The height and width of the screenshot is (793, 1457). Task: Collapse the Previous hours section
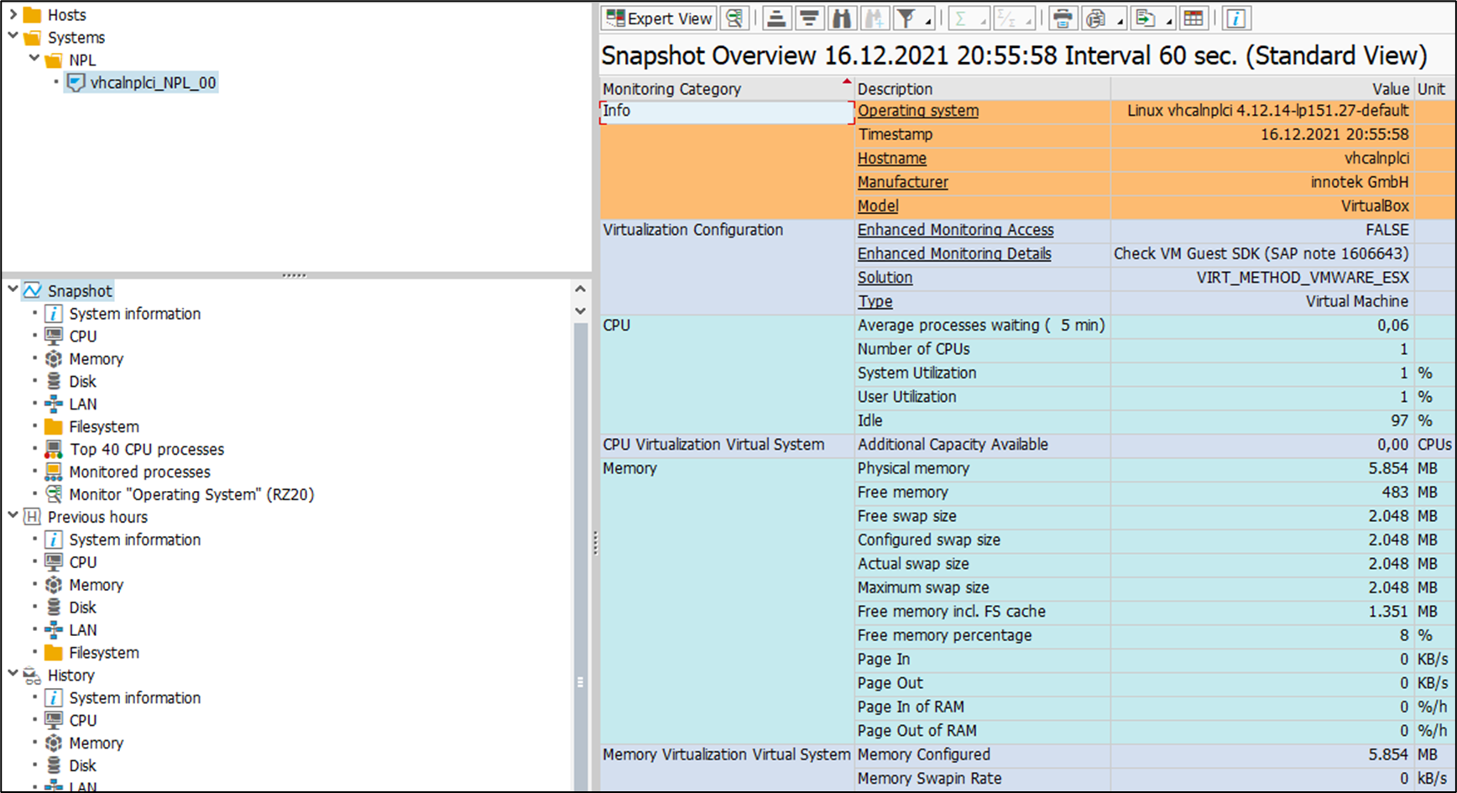coord(13,515)
